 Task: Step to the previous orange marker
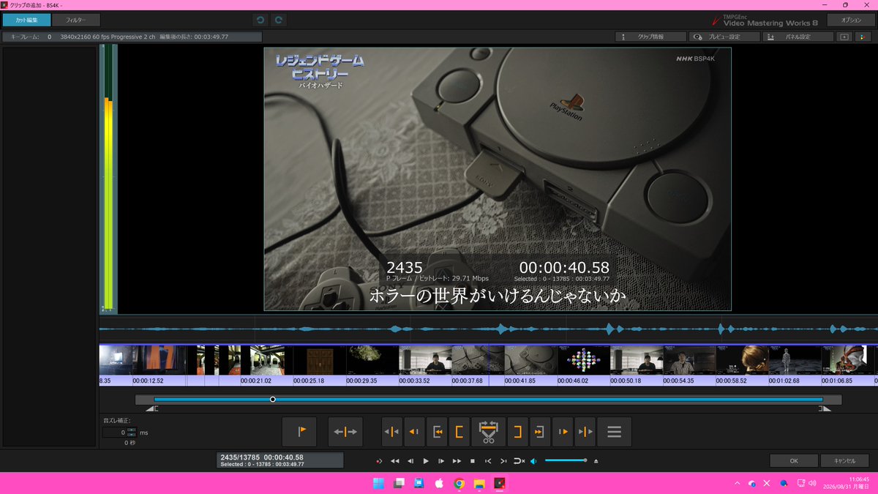click(x=414, y=432)
